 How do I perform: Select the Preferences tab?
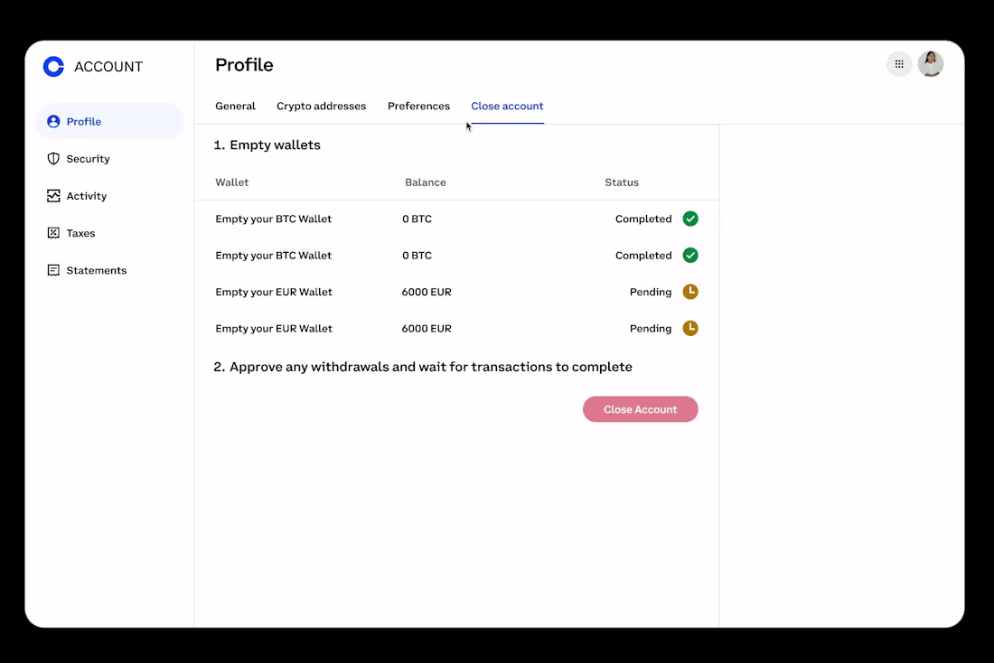(418, 106)
